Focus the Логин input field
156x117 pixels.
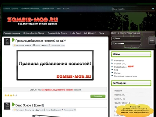click(128, 38)
